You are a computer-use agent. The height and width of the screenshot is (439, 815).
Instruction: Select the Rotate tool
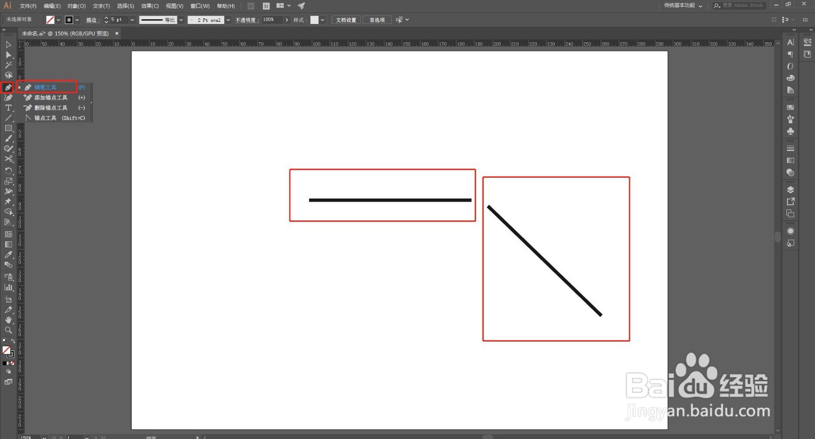pos(8,171)
